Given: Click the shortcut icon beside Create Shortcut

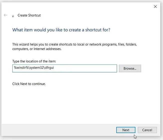Looking at the screenshot, I should (x=13, y=16).
